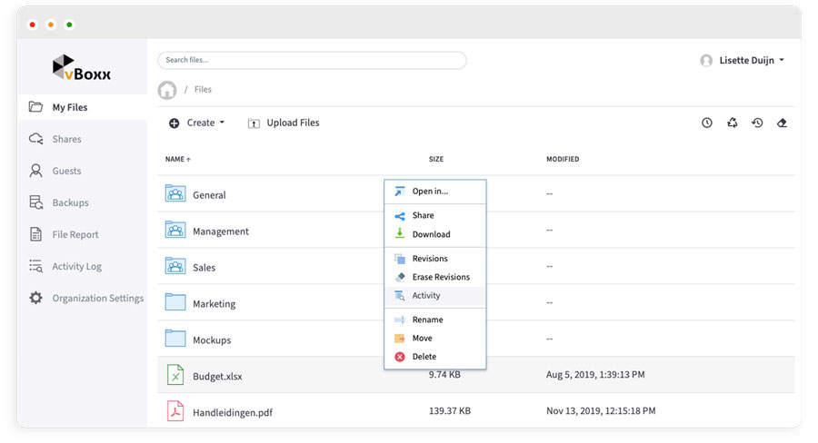Open the File Report sidebar link
818x443 pixels.
coord(75,234)
